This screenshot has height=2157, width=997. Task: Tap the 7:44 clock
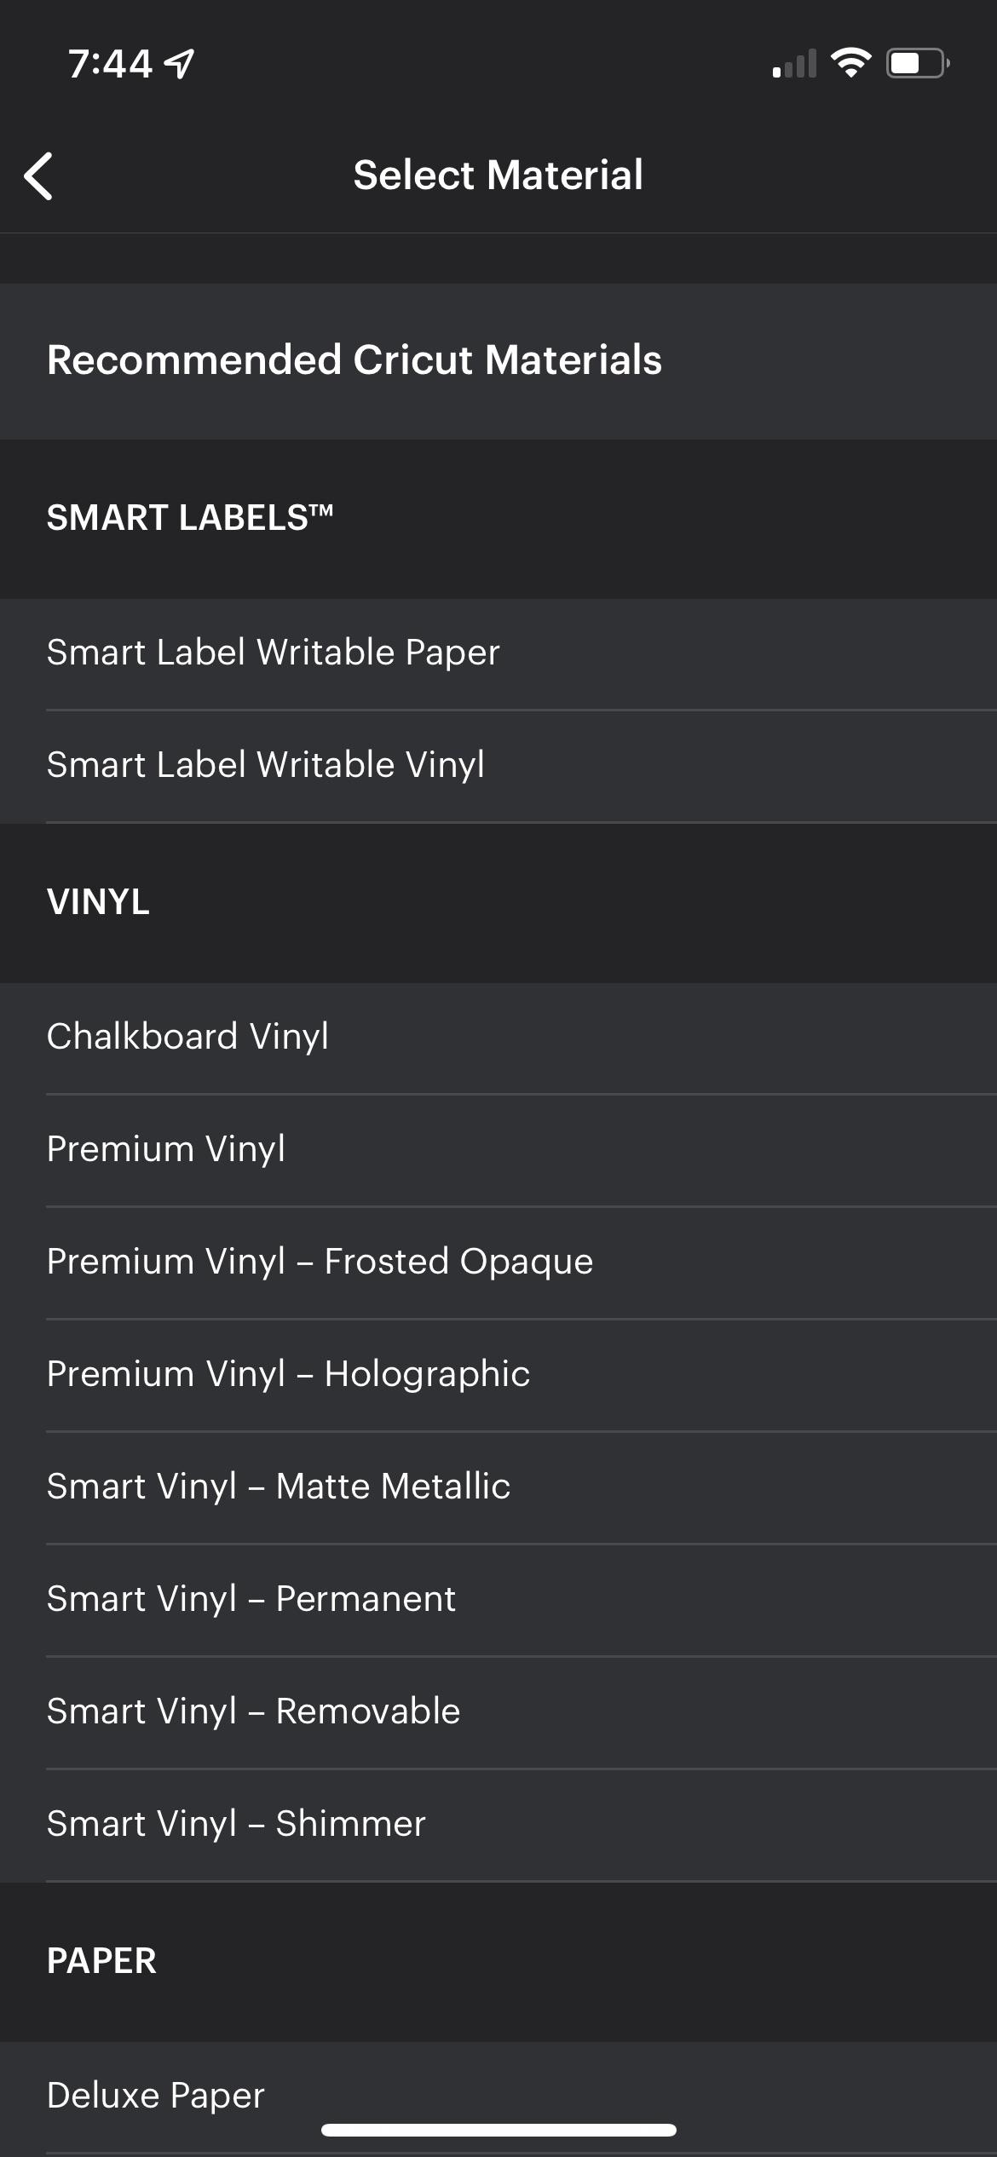point(110,64)
